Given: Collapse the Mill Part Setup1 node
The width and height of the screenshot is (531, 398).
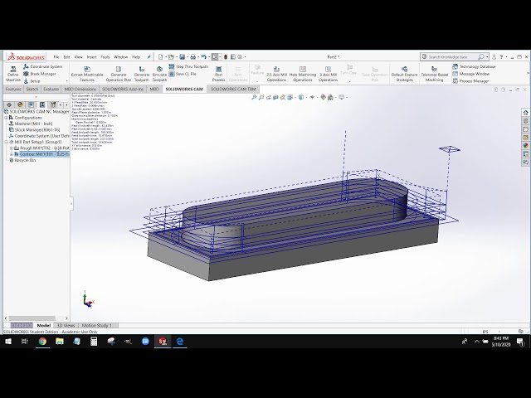Looking at the screenshot, I should [x=6, y=142].
